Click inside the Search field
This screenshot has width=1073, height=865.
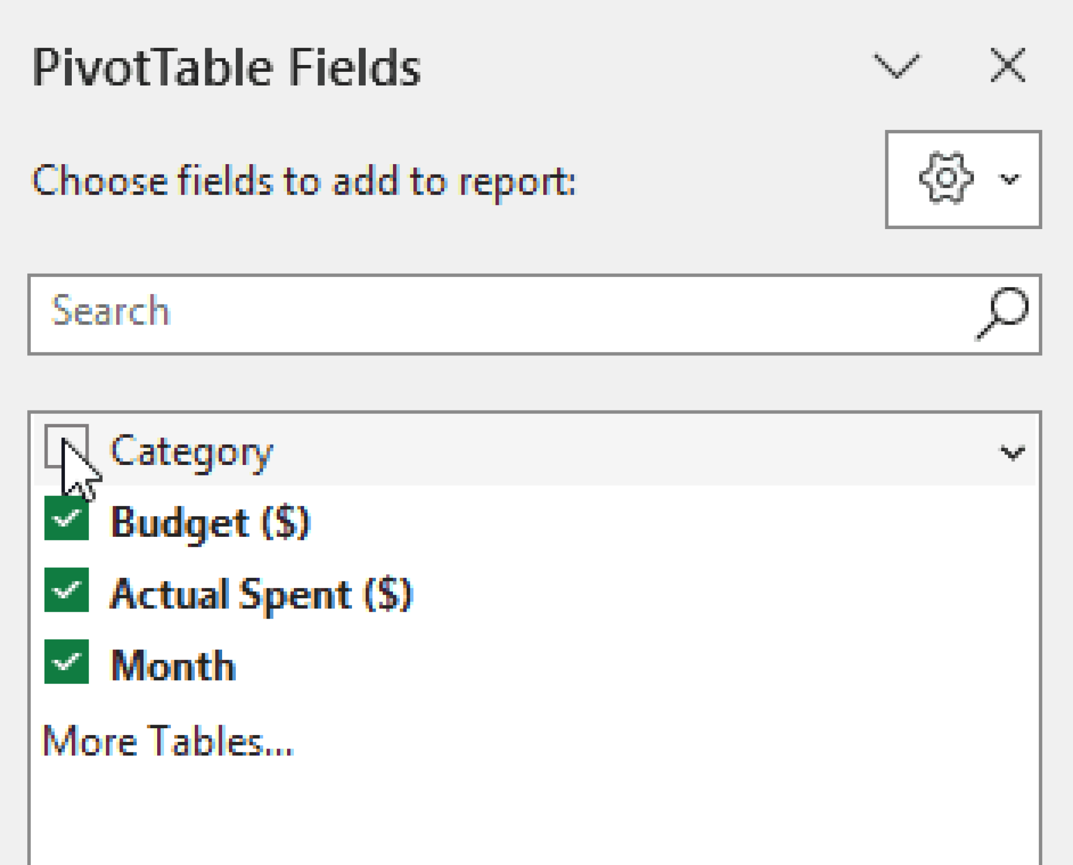coord(314,313)
